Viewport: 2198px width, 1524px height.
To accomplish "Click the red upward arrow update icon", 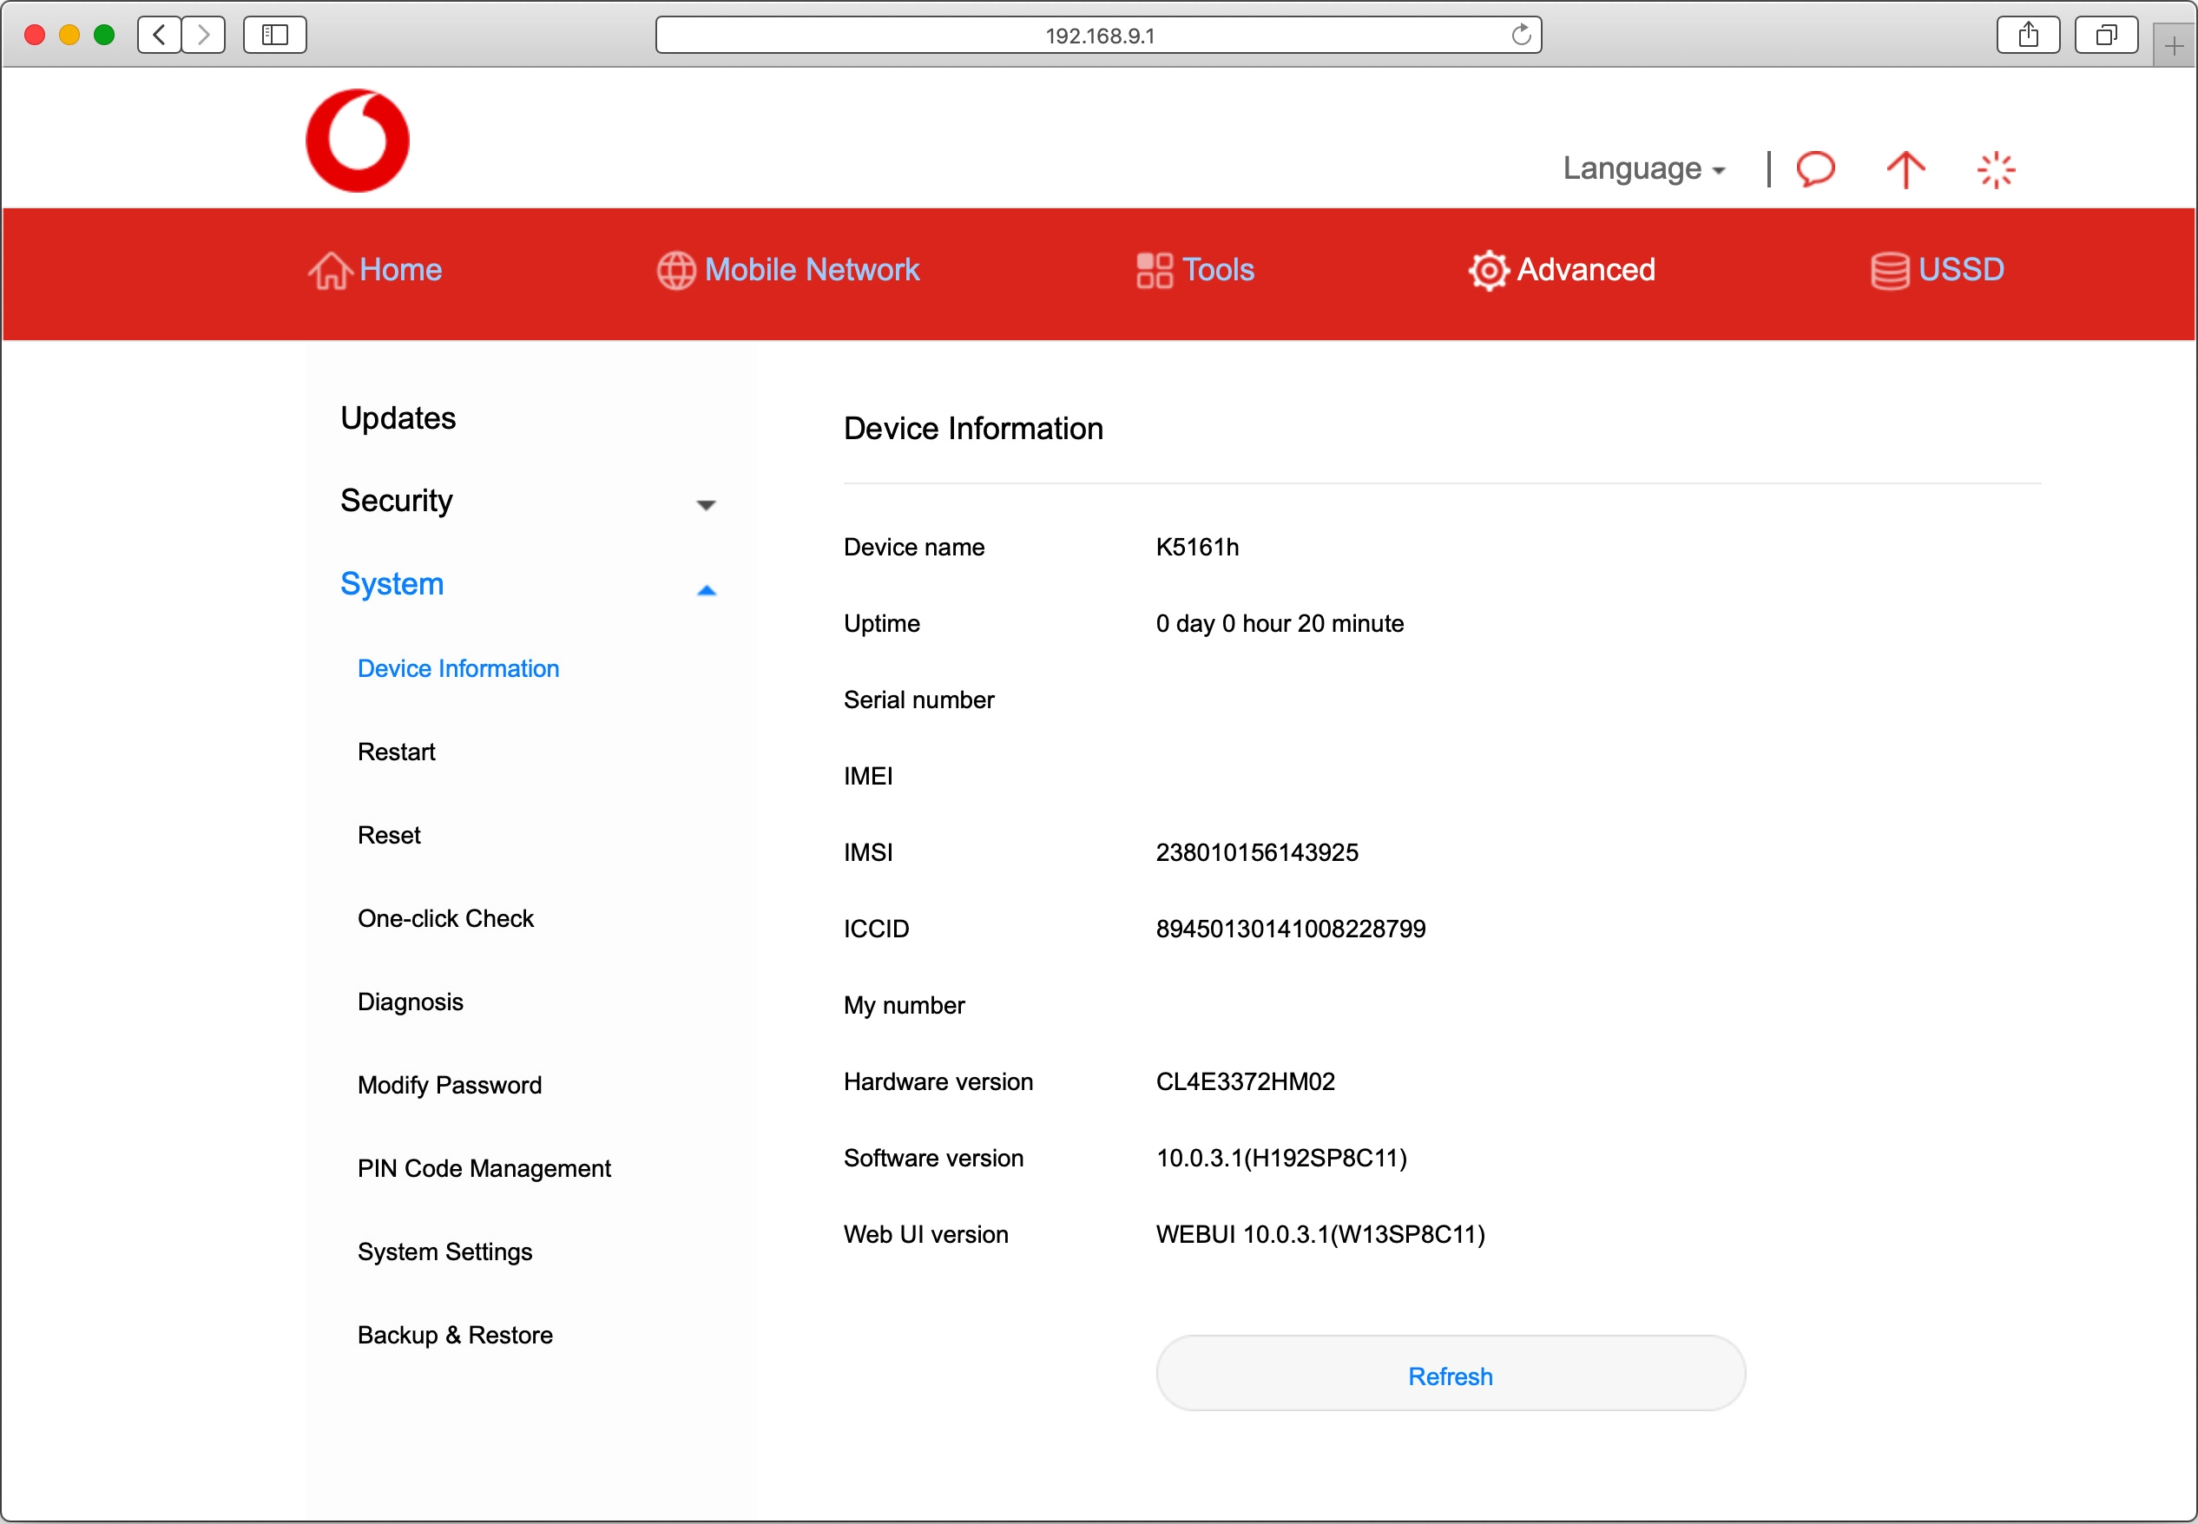I will [1905, 170].
